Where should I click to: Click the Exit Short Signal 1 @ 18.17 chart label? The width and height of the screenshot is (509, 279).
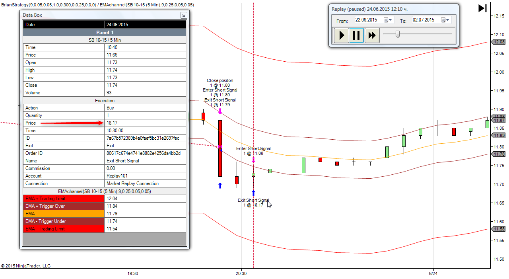253,203
